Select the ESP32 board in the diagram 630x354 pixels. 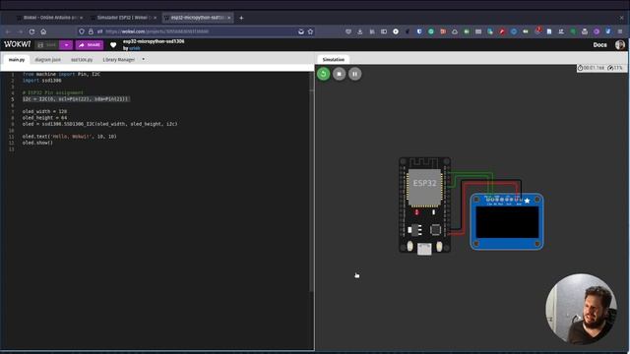[x=424, y=206]
